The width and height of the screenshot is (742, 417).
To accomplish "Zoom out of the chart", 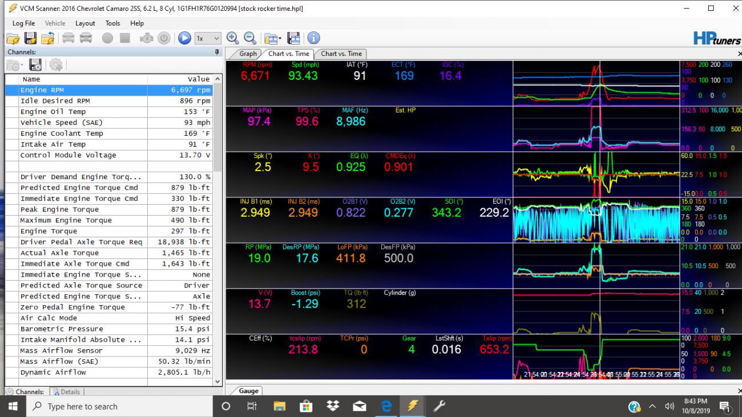I will 250,38.
